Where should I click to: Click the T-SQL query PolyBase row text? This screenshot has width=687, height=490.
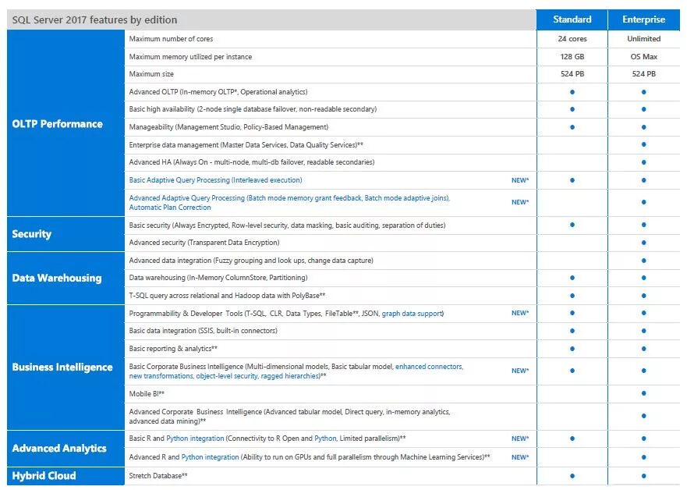[227, 296]
